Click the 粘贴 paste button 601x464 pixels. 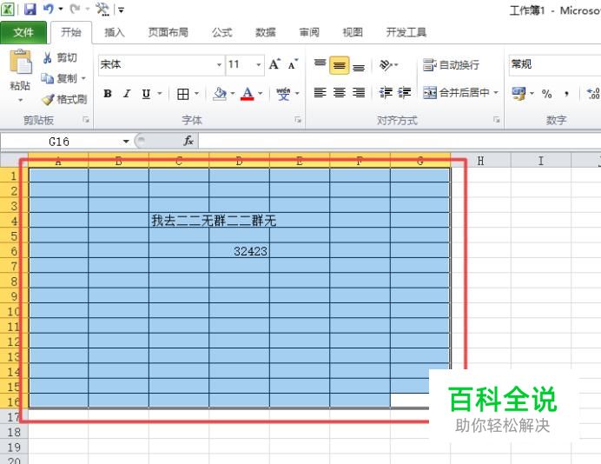point(20,70)
